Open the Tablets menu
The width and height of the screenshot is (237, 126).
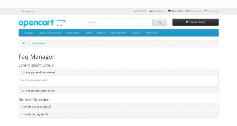[88, 33]
